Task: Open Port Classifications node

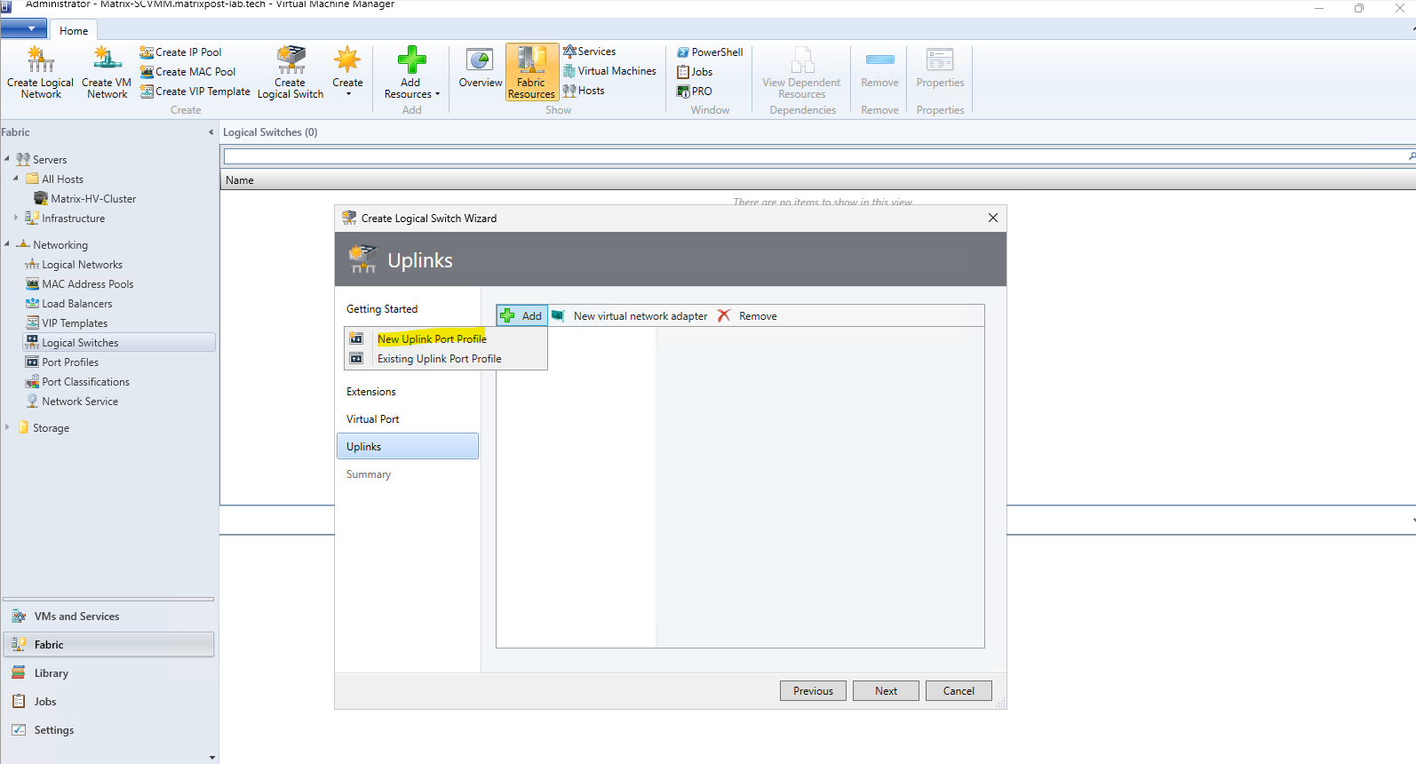Action: (x=77, y=382)
